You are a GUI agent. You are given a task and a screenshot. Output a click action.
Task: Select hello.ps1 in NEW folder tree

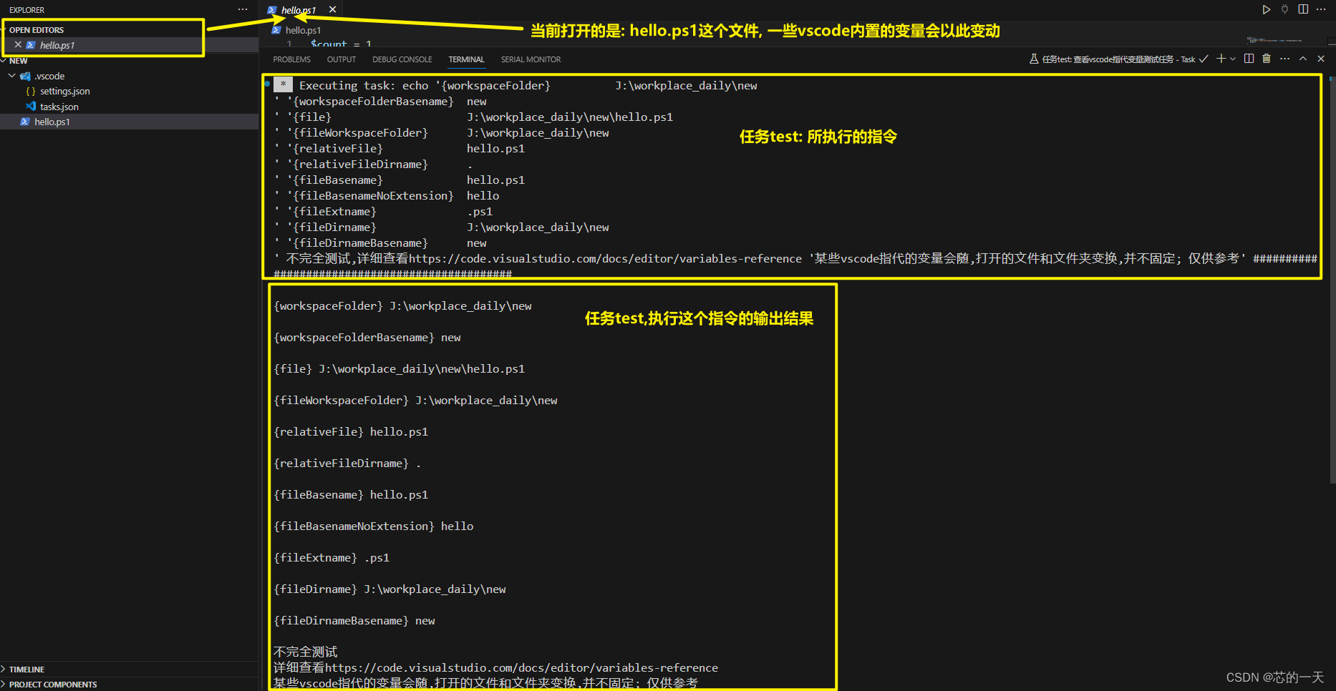(x=129, y=122)
